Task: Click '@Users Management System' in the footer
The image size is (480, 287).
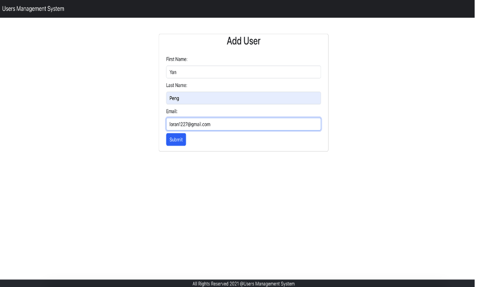Action: tap(267, 284)
